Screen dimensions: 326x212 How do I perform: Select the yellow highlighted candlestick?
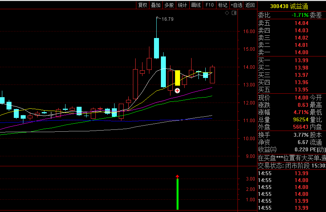click(177, 78)
